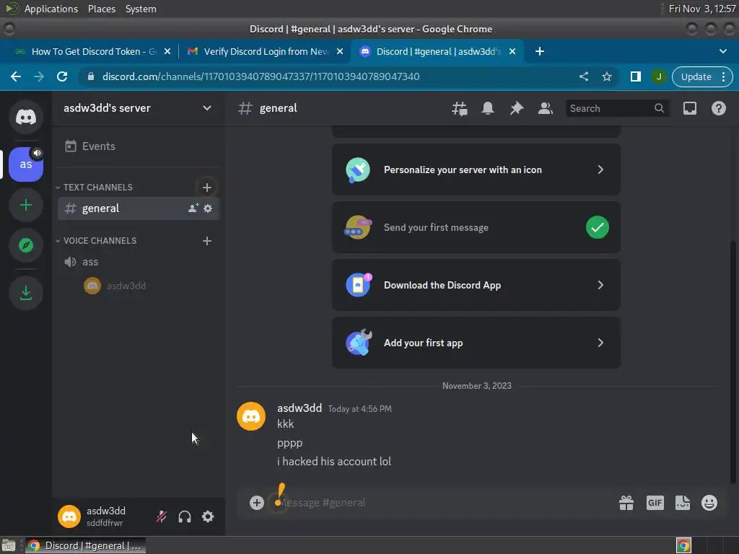Screen dimensions: 739x554
Task: Open Chrome three-dot menu
Action: (723, 76)
